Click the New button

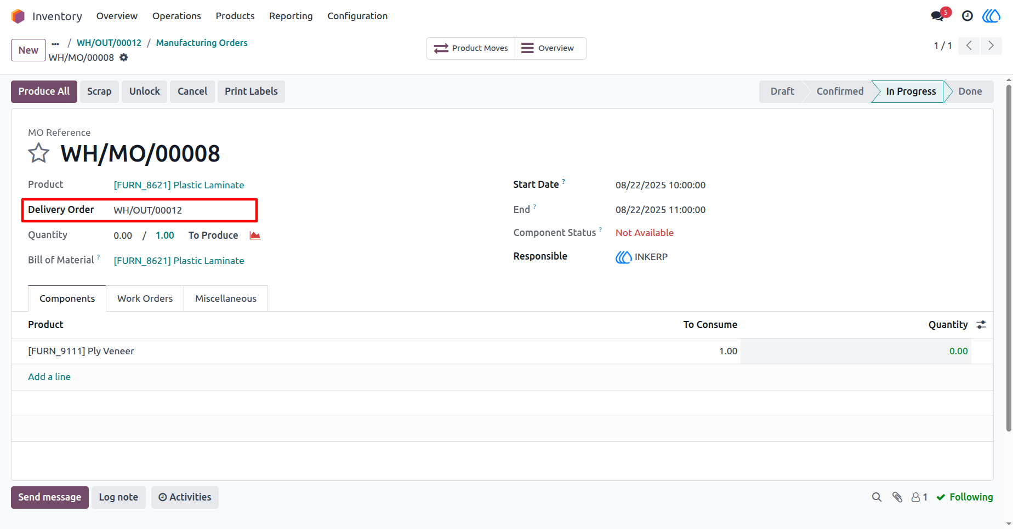point(29,50)
